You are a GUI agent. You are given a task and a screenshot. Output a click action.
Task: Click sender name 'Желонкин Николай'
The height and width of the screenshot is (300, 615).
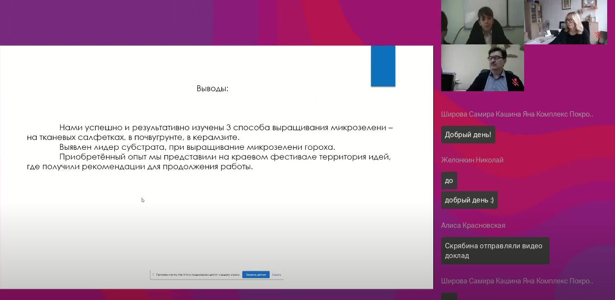point(472,160)
